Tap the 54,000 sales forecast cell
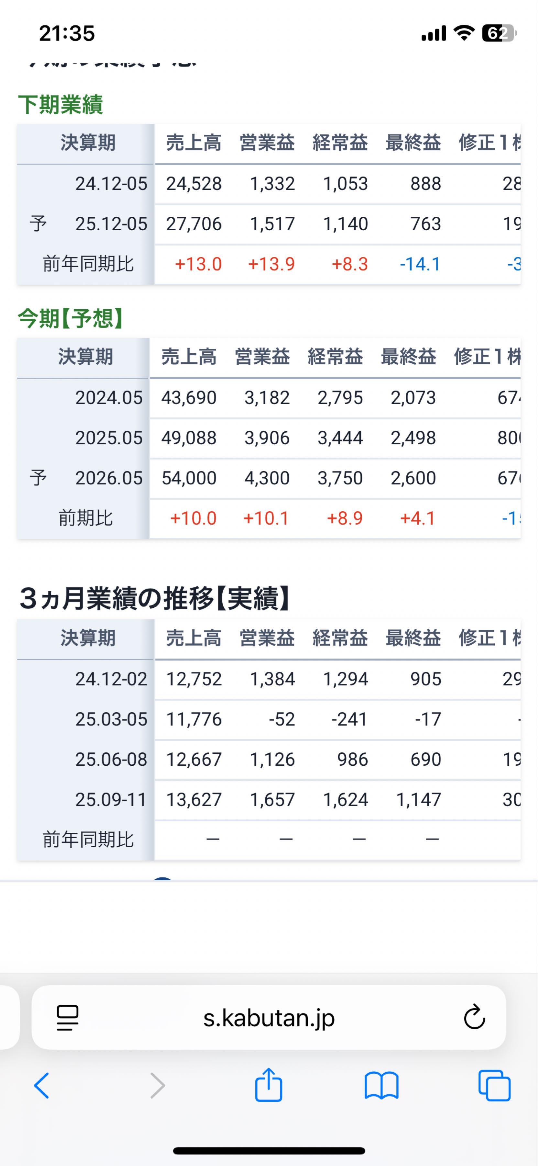Screen dimensions: 538x1166 189,478
